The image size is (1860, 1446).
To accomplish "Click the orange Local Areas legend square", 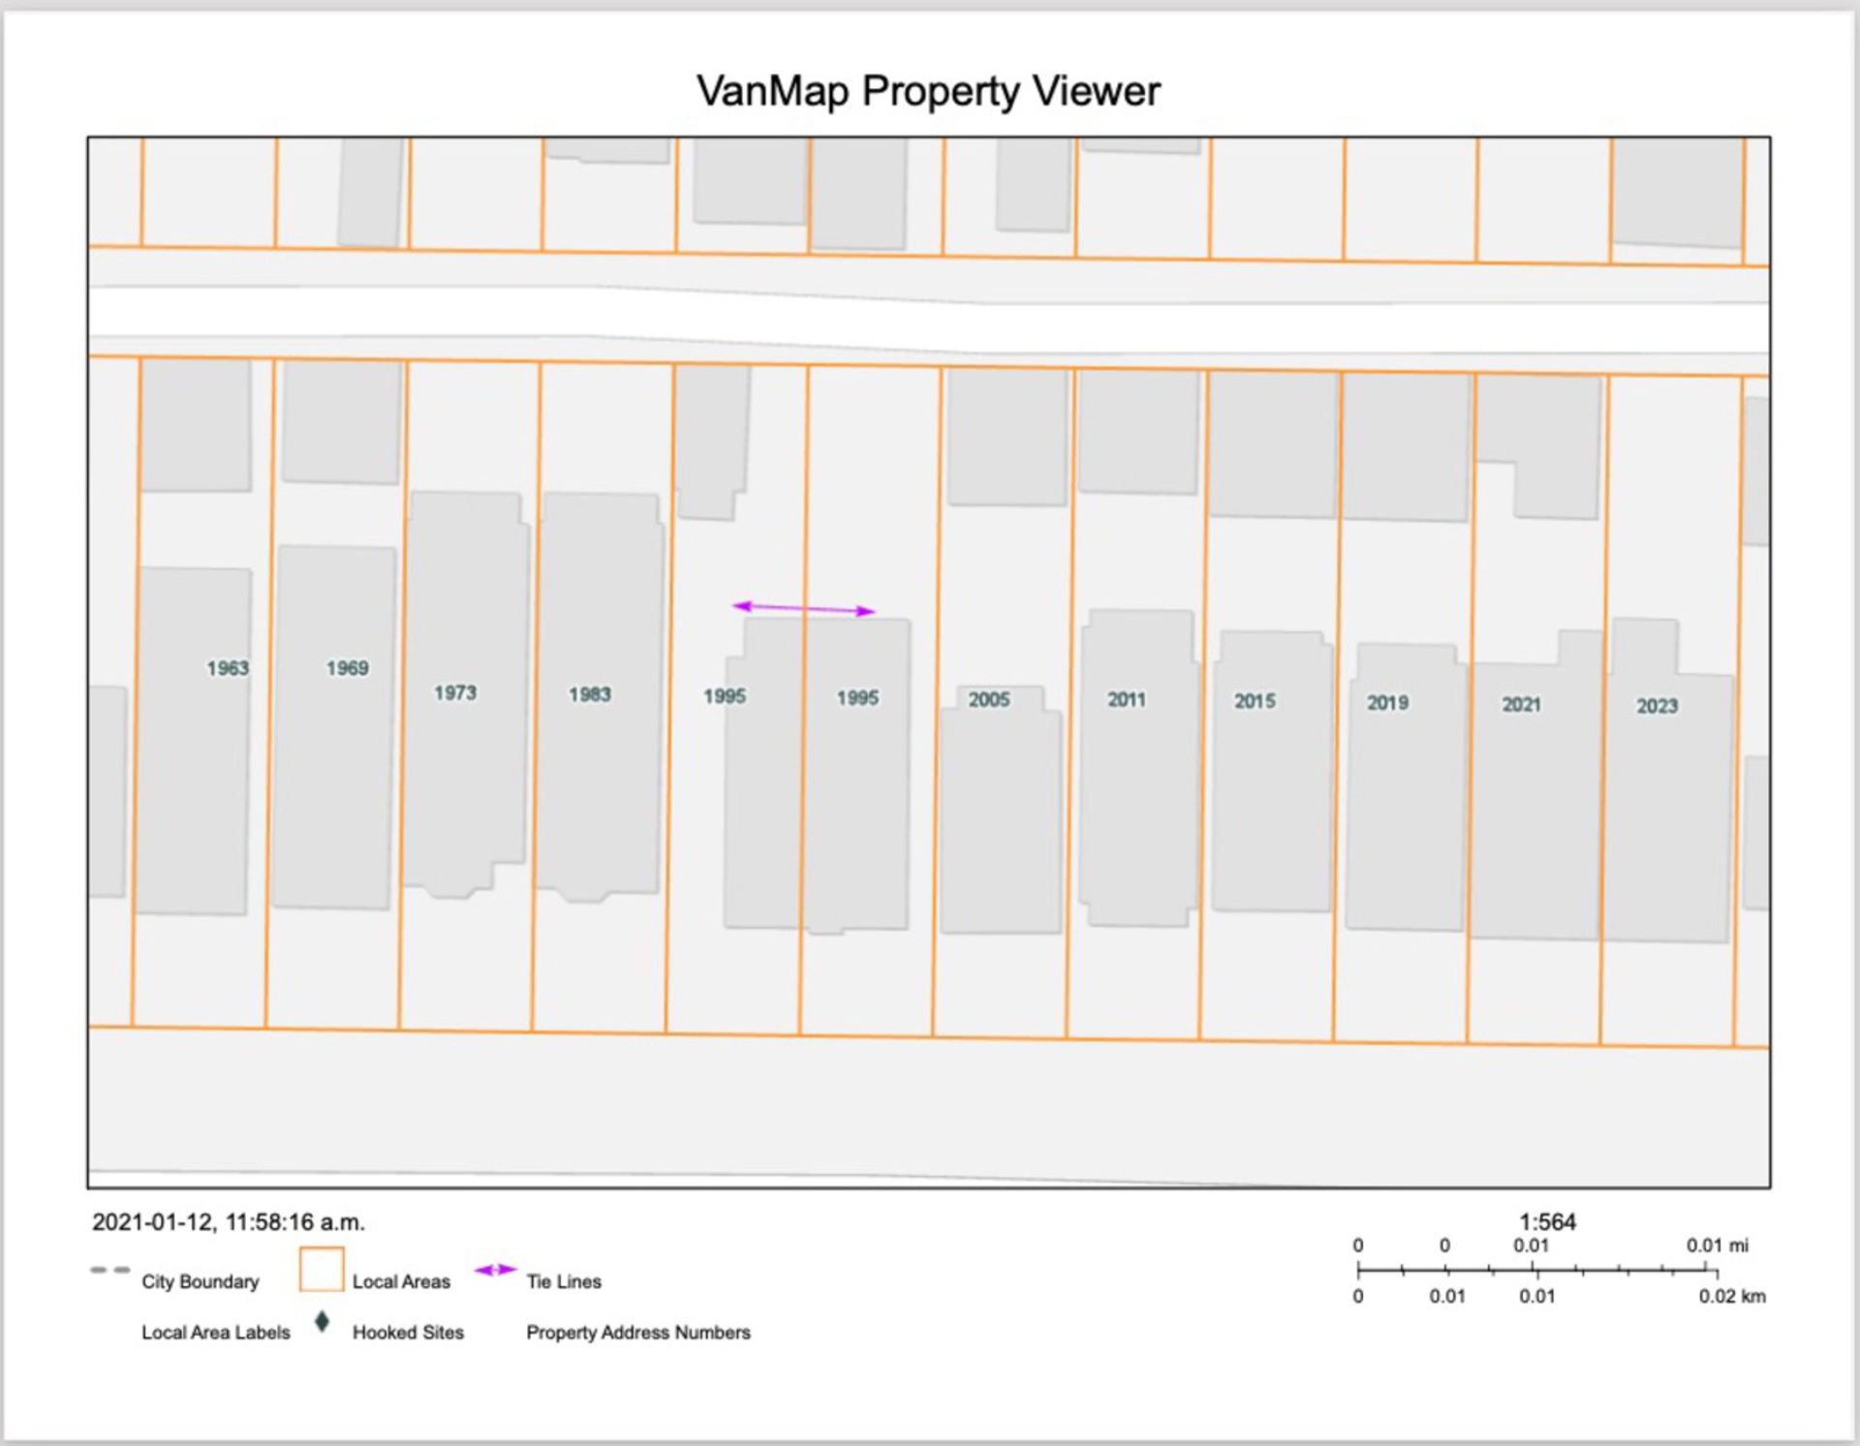I will [x=322, y=1270].
